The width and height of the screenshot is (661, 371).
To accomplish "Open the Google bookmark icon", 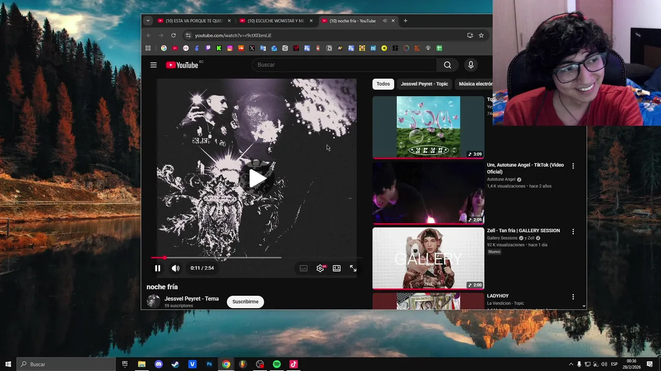I will (x=164, y=48).
